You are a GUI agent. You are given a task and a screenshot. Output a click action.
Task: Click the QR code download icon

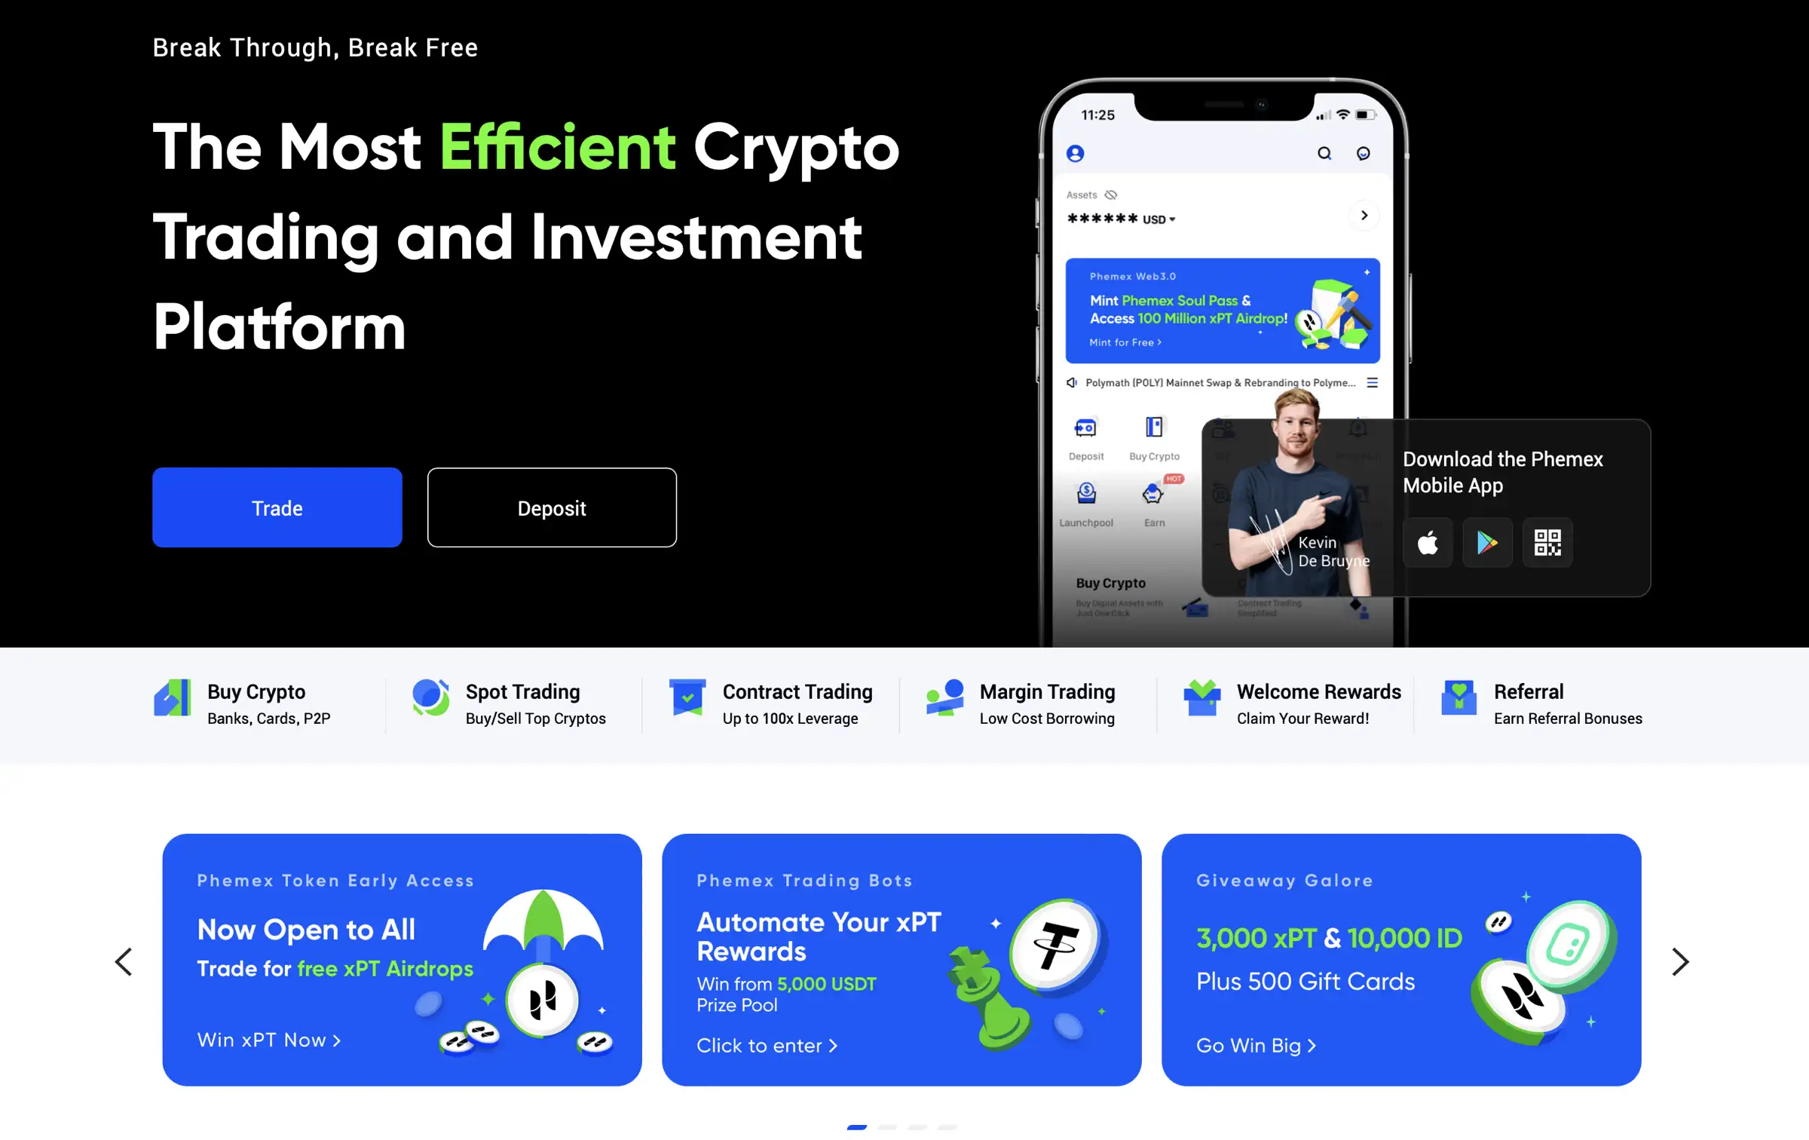point(1547,542)
